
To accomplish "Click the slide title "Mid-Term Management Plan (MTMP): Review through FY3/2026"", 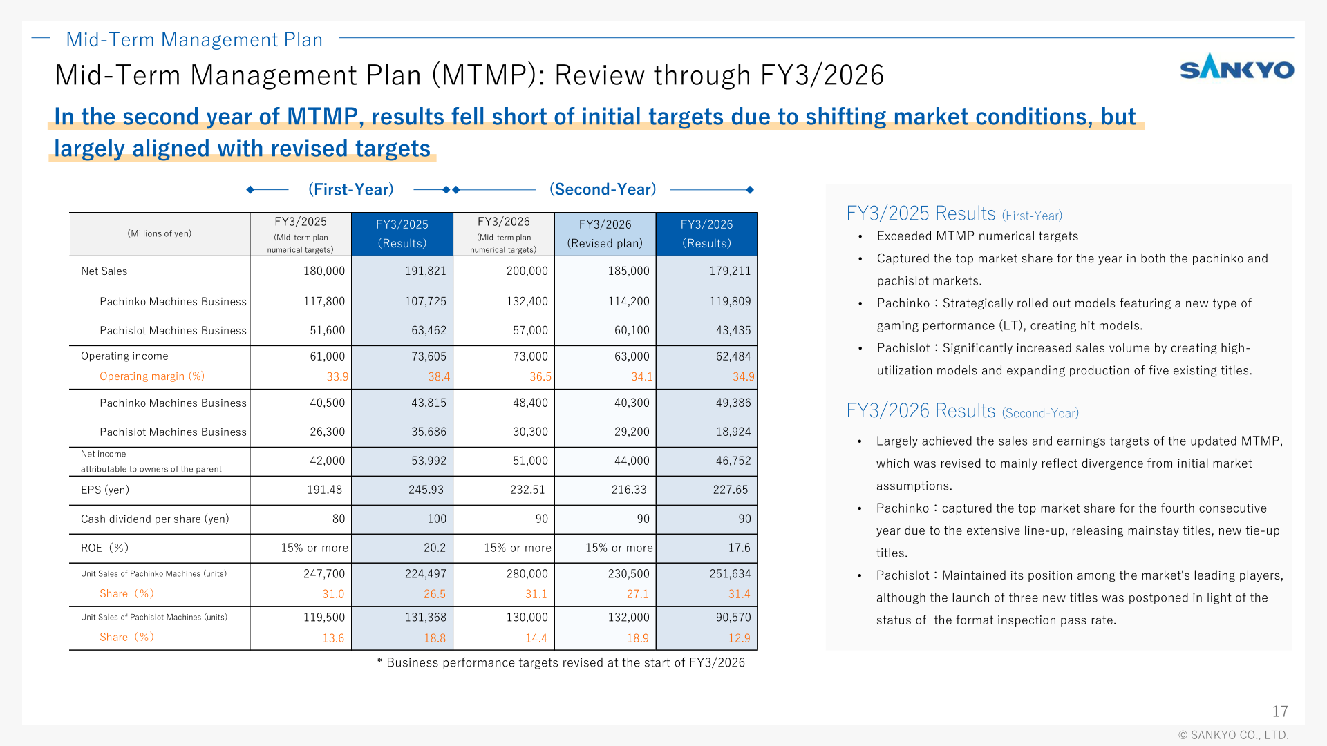I will (x=469, y=75).
